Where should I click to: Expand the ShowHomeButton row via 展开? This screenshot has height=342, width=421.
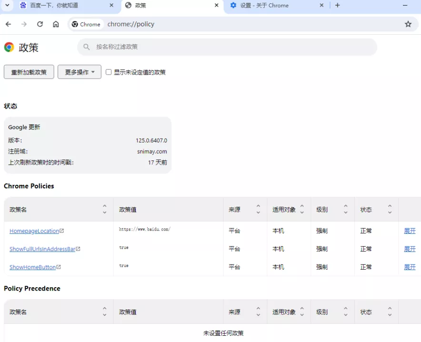coord(410,267)
